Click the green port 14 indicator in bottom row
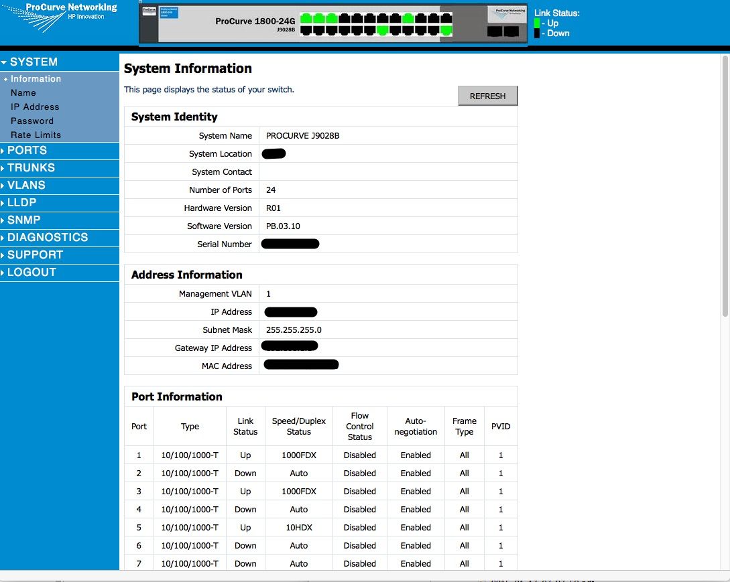This screenshot has height=582, width=730. point(383,30)
